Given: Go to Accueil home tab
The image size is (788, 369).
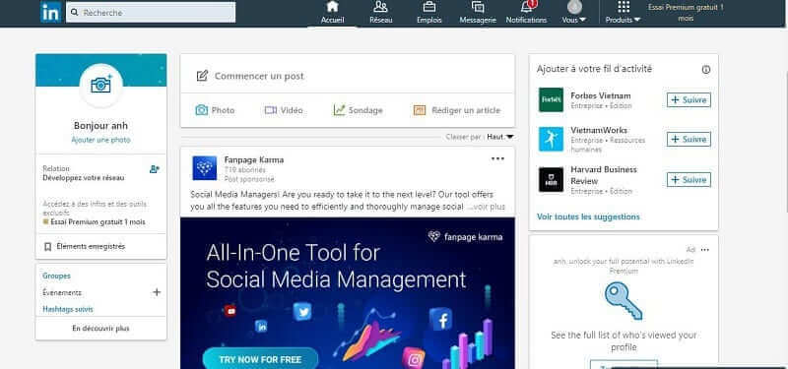Looking at the screenshot, I should coord(332,13).
